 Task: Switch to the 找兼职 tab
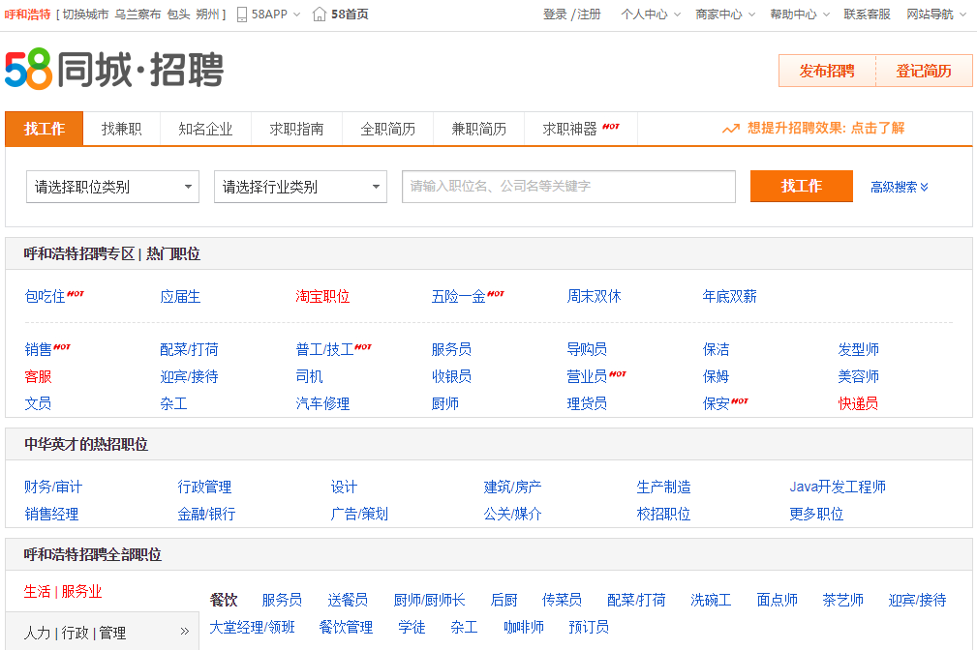point(122,129)
